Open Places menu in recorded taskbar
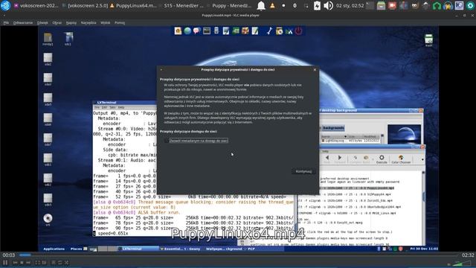The image size is (476, 268). tap(76, 249)
